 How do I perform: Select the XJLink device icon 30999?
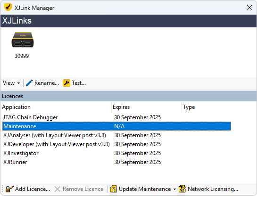click(x=23, y=40)
